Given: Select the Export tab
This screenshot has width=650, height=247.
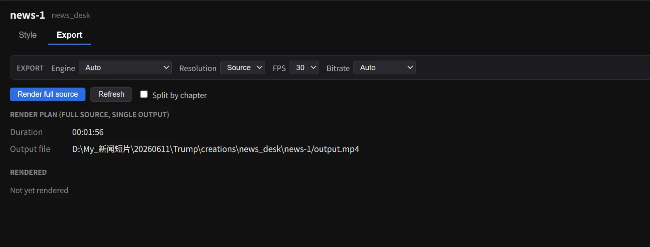Looking at the screenshot, I should click(x=69, y=35).
